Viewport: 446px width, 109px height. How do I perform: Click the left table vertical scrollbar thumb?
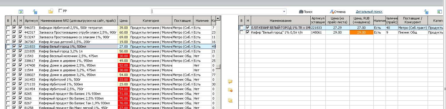[x=218, y=66]
